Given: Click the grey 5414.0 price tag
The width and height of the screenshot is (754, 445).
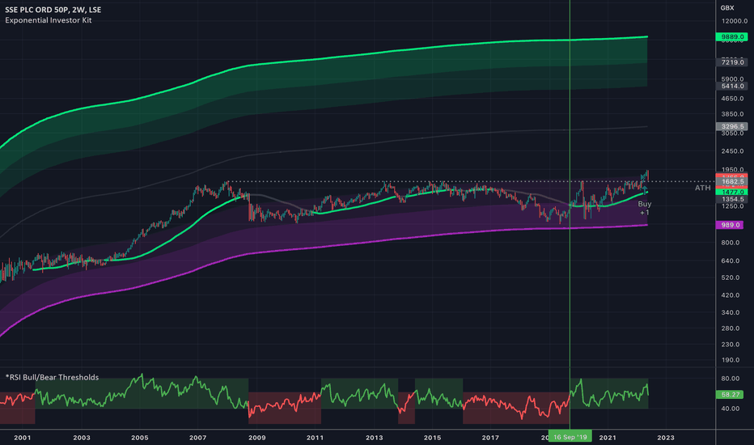Looking at the screenshot, I should (731, 86).
